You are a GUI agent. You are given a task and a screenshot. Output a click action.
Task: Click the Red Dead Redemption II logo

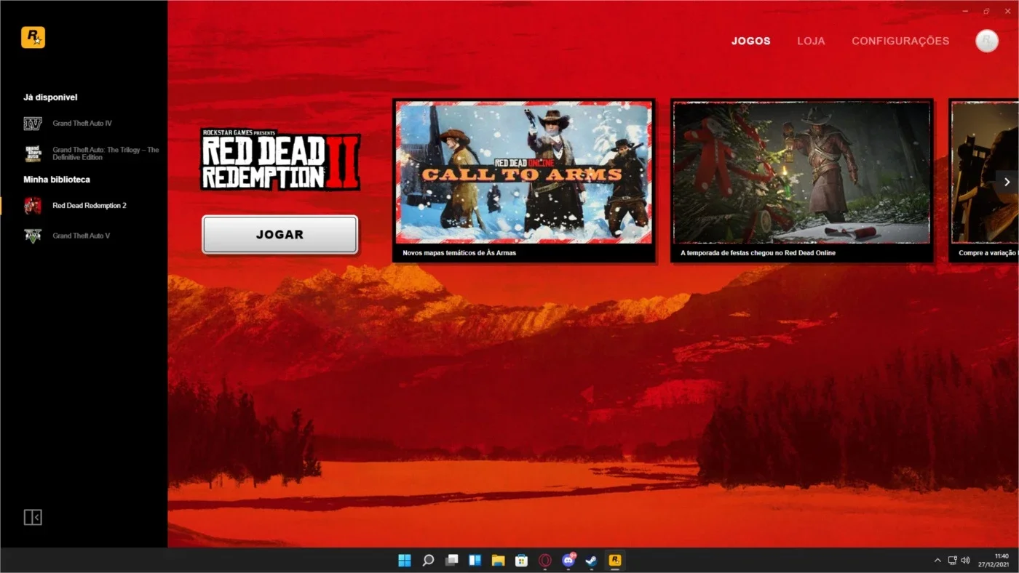coord(280,160)
